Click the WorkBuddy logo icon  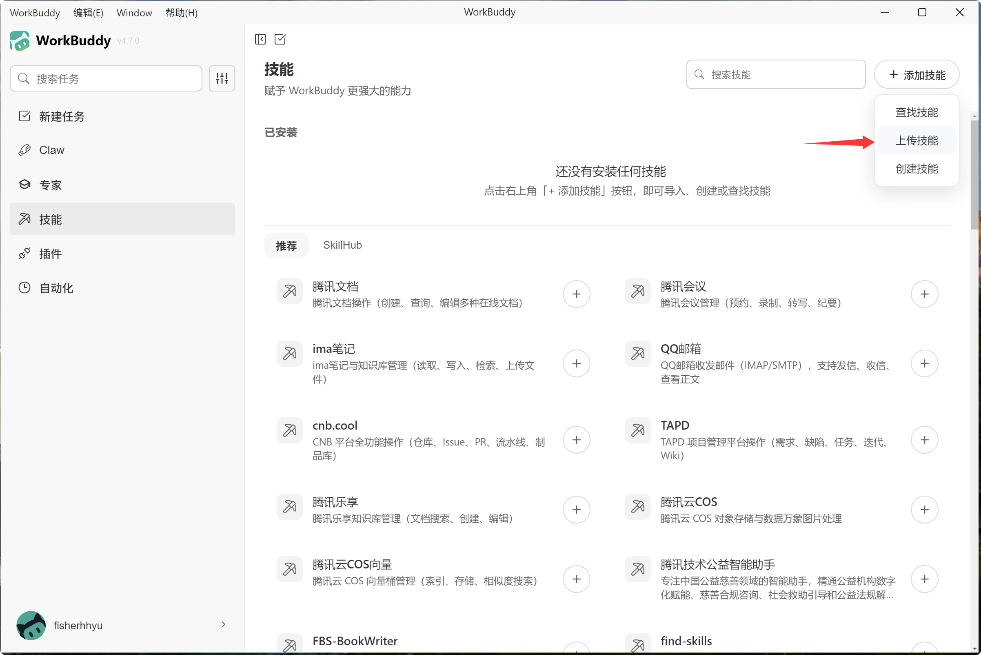pyautogui.click(x=20, y=41)
